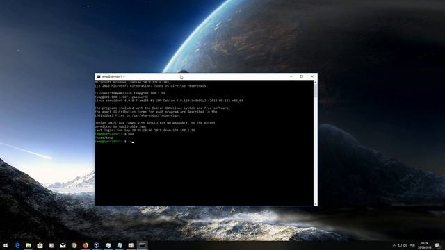
Task: Open the network status tray icon
Action: 400,245
